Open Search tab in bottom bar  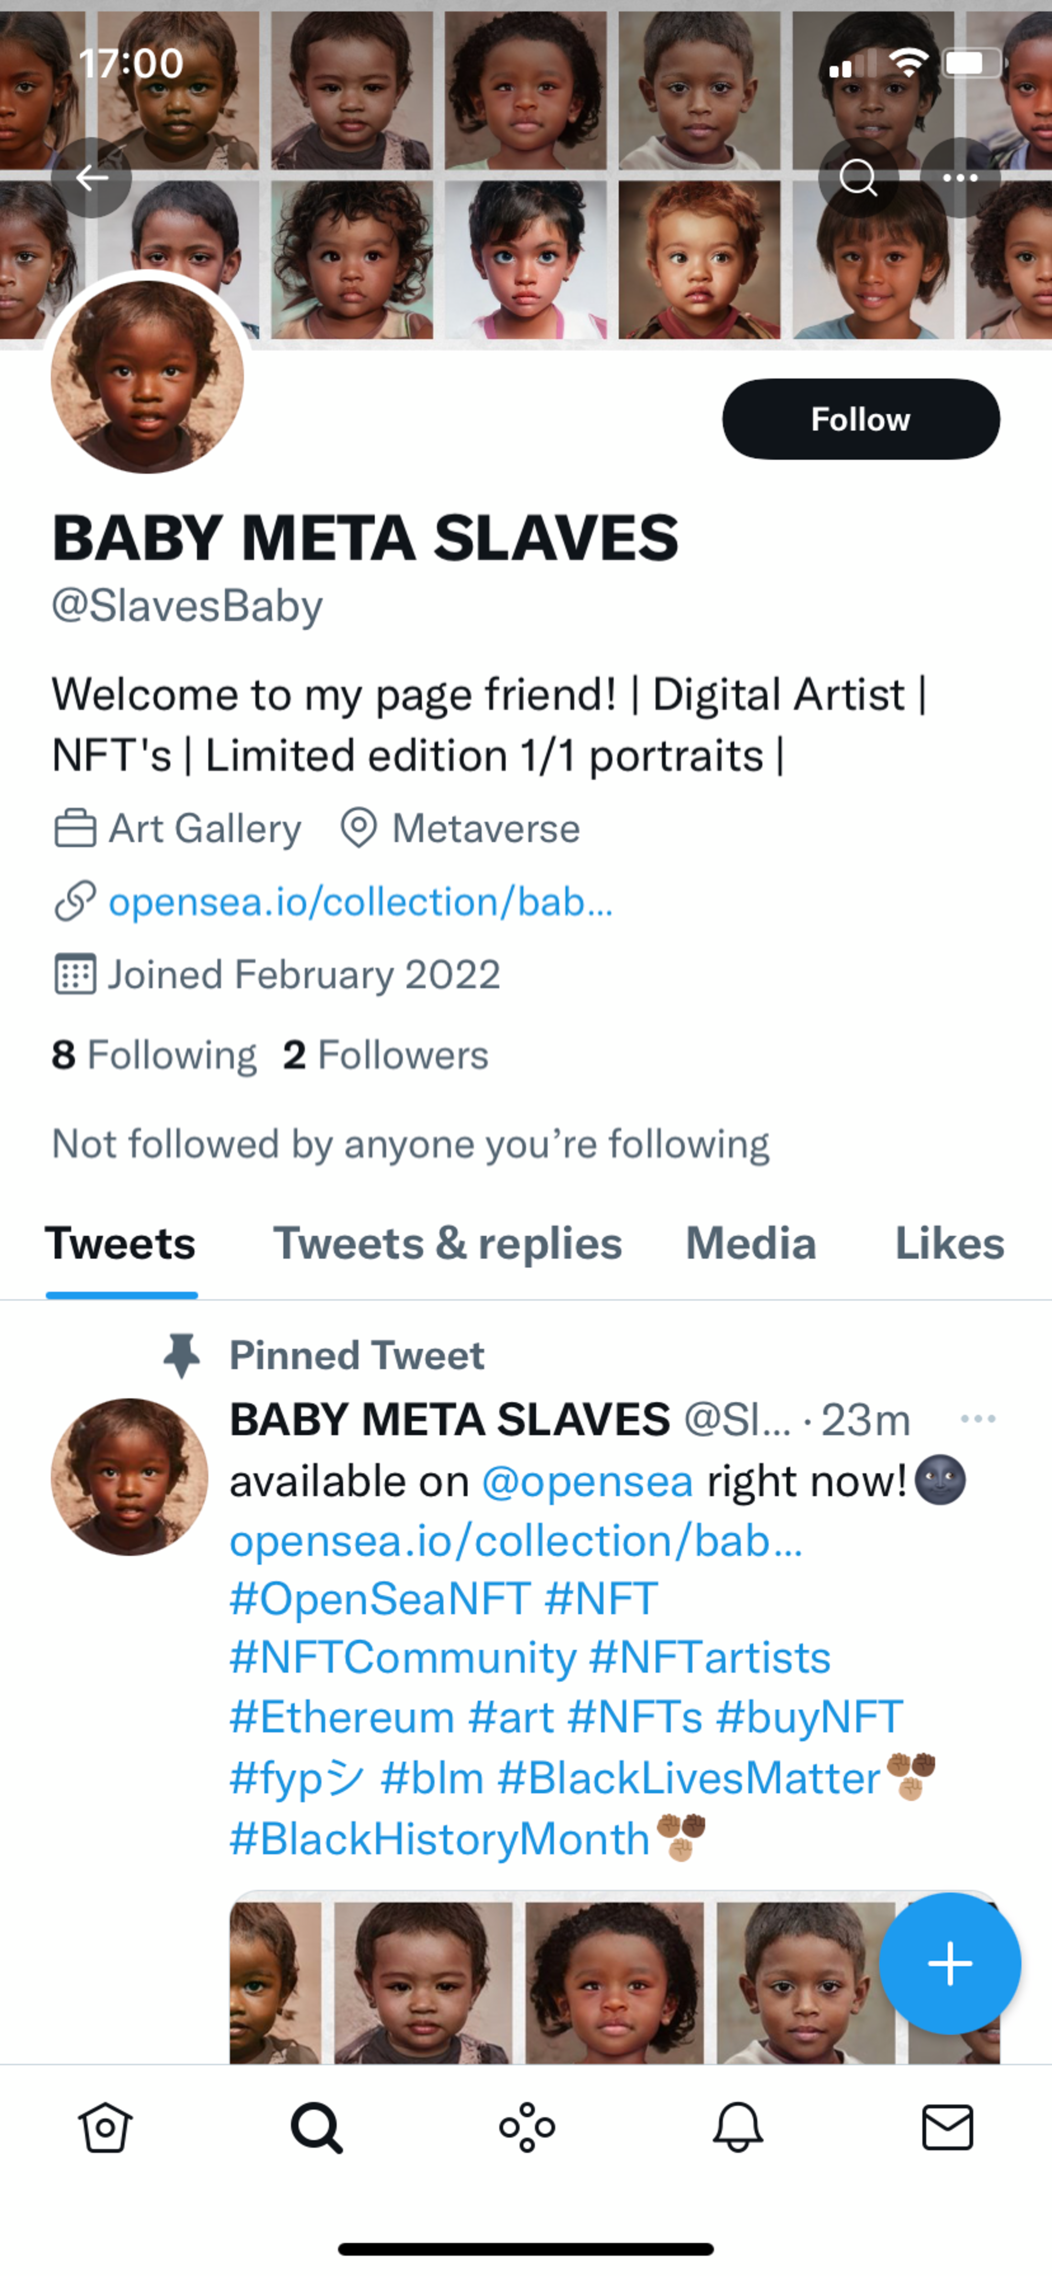[316, 2127]
